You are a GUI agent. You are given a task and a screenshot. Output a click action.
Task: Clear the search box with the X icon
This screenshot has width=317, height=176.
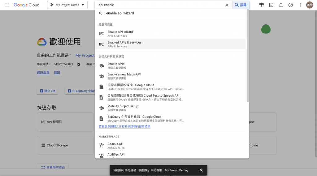pyautogui.click(x=227, y=5)
